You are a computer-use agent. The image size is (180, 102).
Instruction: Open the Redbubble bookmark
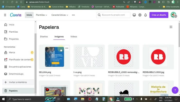pos(118,7)
